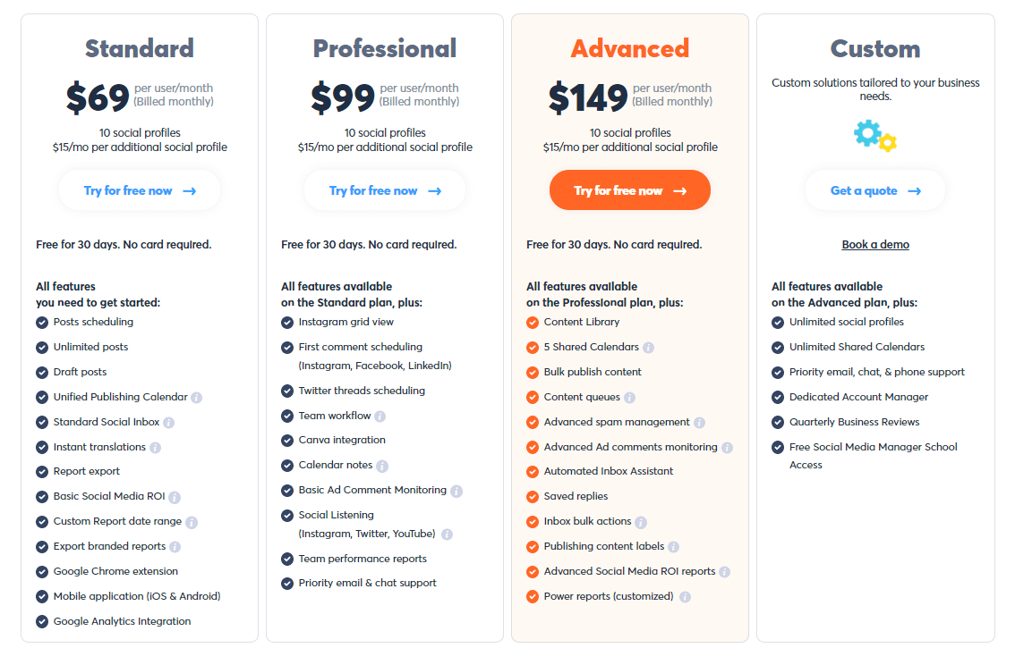Image resolution: width=1015 pixels, height=648 pixels.
Task: Start Standard plan free trial
Action: [140, 190]
